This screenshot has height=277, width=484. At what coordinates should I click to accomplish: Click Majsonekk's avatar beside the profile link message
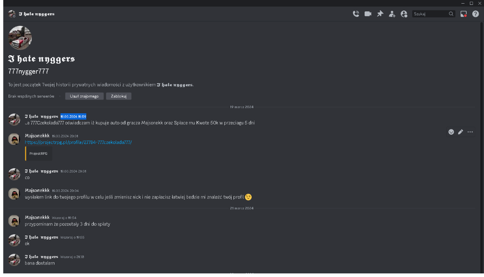pyautogui.click(x=14, y=139)
